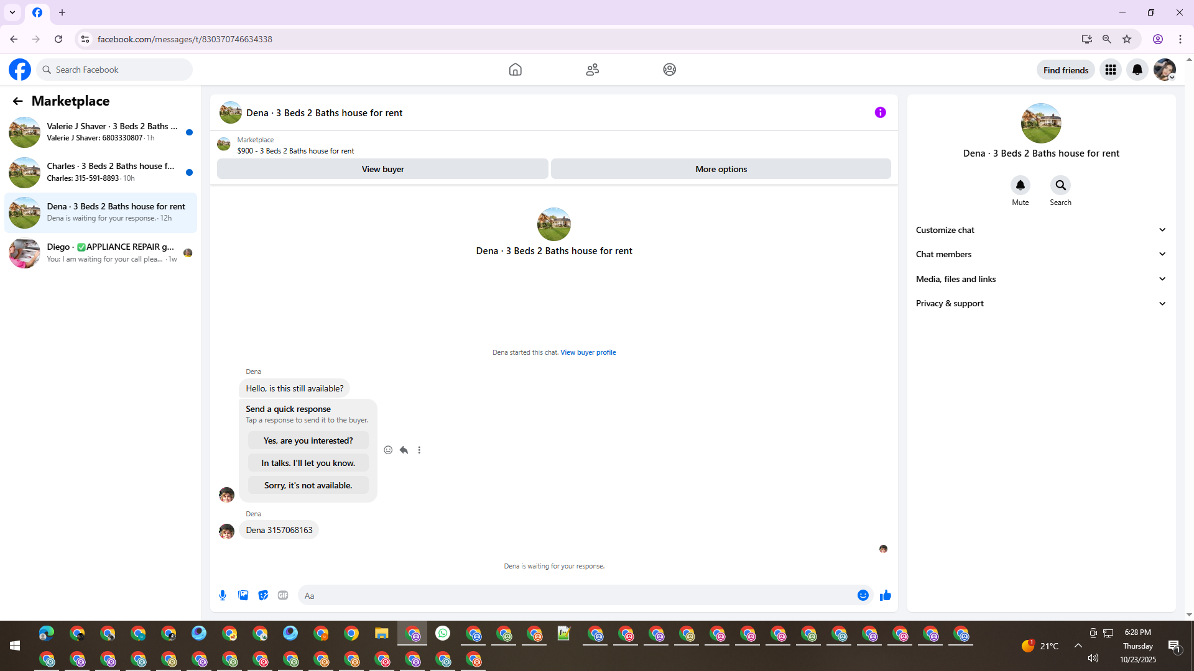
Task: Click the reply arrow beside quick responses
Action: coord(404,450)
